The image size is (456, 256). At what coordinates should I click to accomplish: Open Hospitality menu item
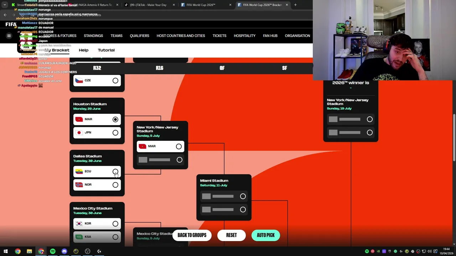[x=244, y=36]
